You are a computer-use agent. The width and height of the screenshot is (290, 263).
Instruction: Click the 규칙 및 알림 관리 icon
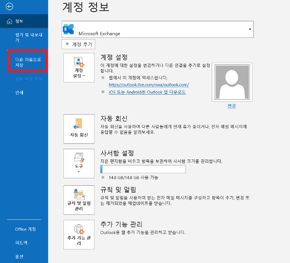click(79, 194)
